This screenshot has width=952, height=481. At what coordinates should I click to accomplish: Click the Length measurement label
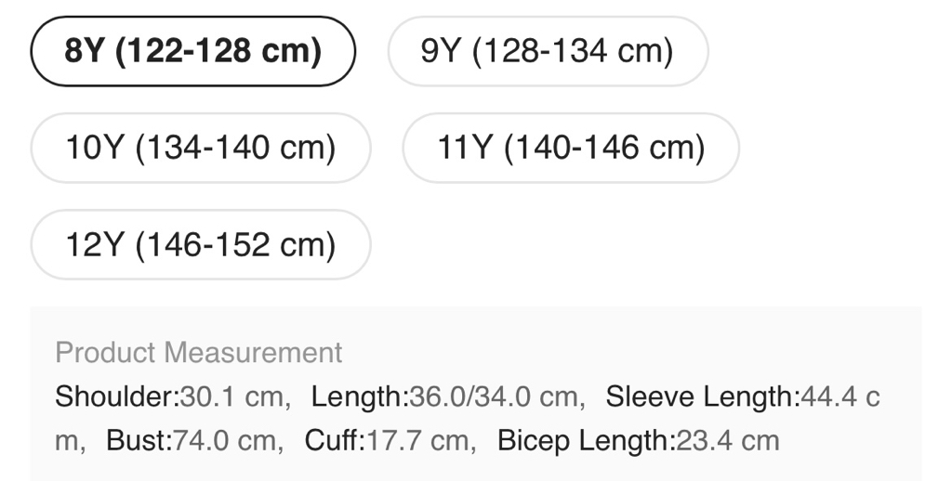[x=358, y=396]
